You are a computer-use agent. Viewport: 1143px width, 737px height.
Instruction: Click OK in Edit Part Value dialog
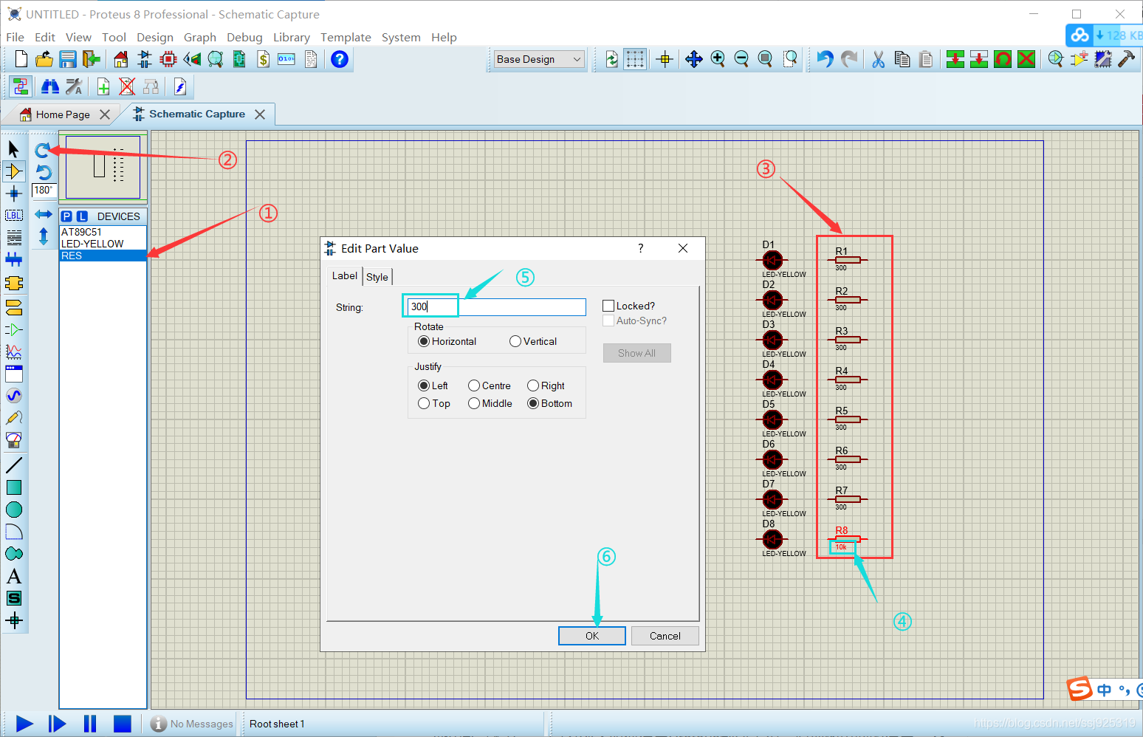pyautogui.click(x=592, y=636)
